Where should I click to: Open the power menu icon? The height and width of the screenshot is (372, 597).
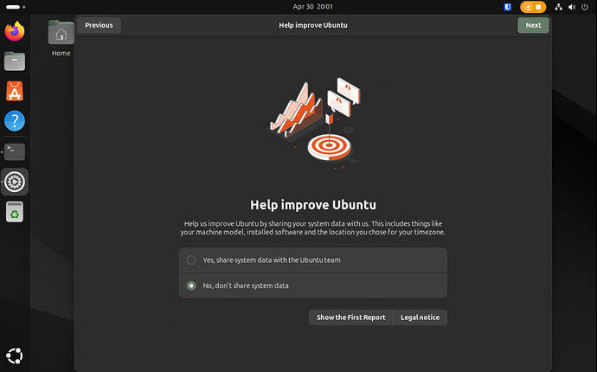click(585, 7)
